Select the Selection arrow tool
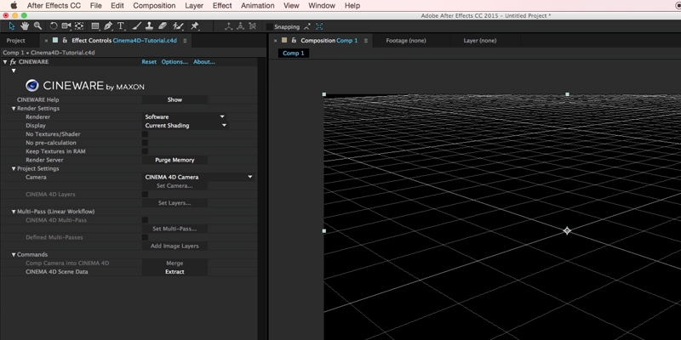The width and height of the screenshot is (681, 340). (x=12, y=26)
